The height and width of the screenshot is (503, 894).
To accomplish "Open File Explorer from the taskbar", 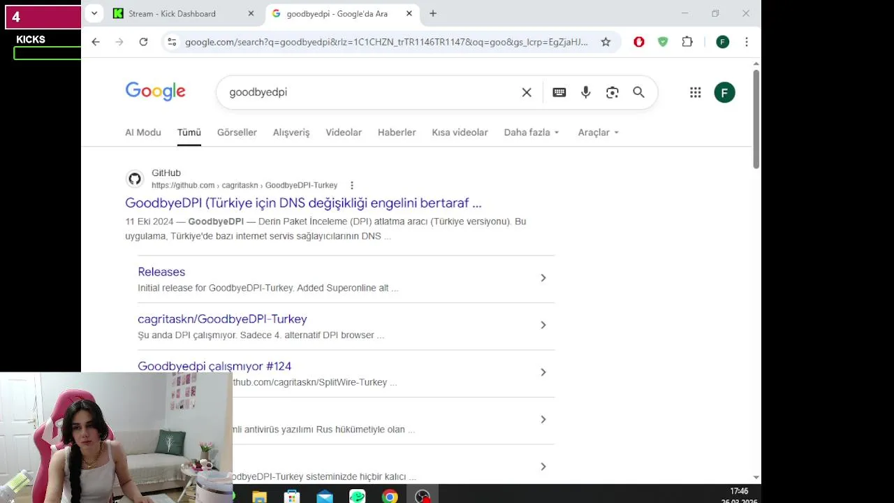I will [x=259, y=497].
